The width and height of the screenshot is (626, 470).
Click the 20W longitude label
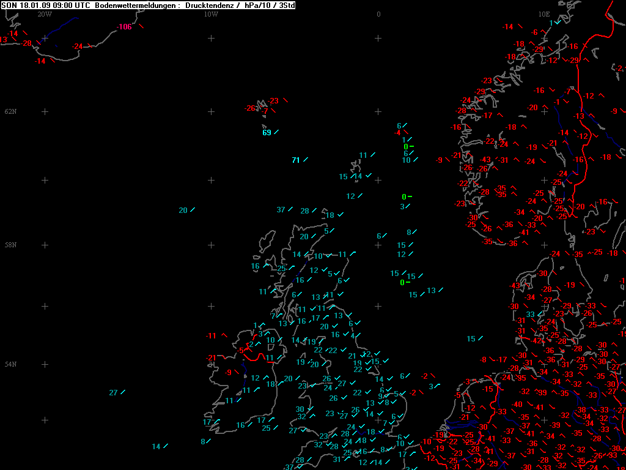[44, 14]
